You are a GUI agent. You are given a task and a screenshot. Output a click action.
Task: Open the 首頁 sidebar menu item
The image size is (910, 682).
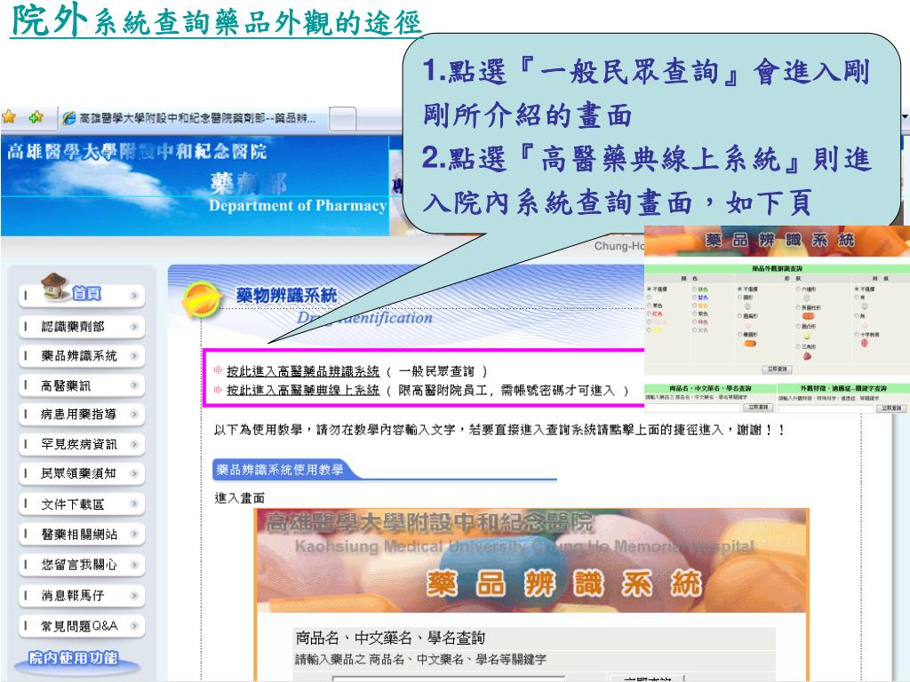point(82,295)
